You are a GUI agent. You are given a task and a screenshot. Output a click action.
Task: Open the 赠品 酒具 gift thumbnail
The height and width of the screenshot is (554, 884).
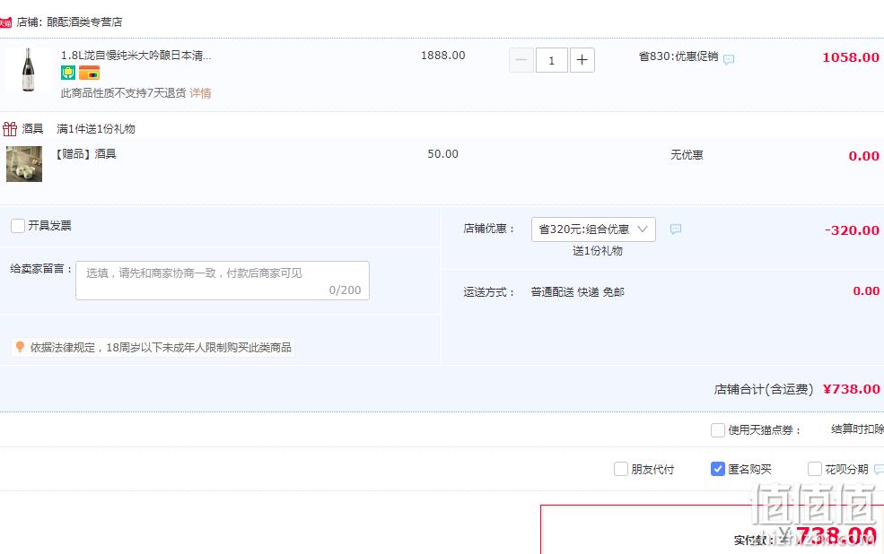tap(24, 164)
